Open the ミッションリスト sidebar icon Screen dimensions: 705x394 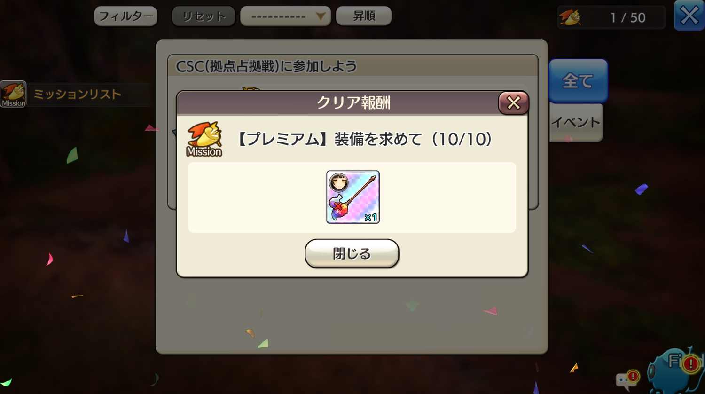click(x=13, y=94)
